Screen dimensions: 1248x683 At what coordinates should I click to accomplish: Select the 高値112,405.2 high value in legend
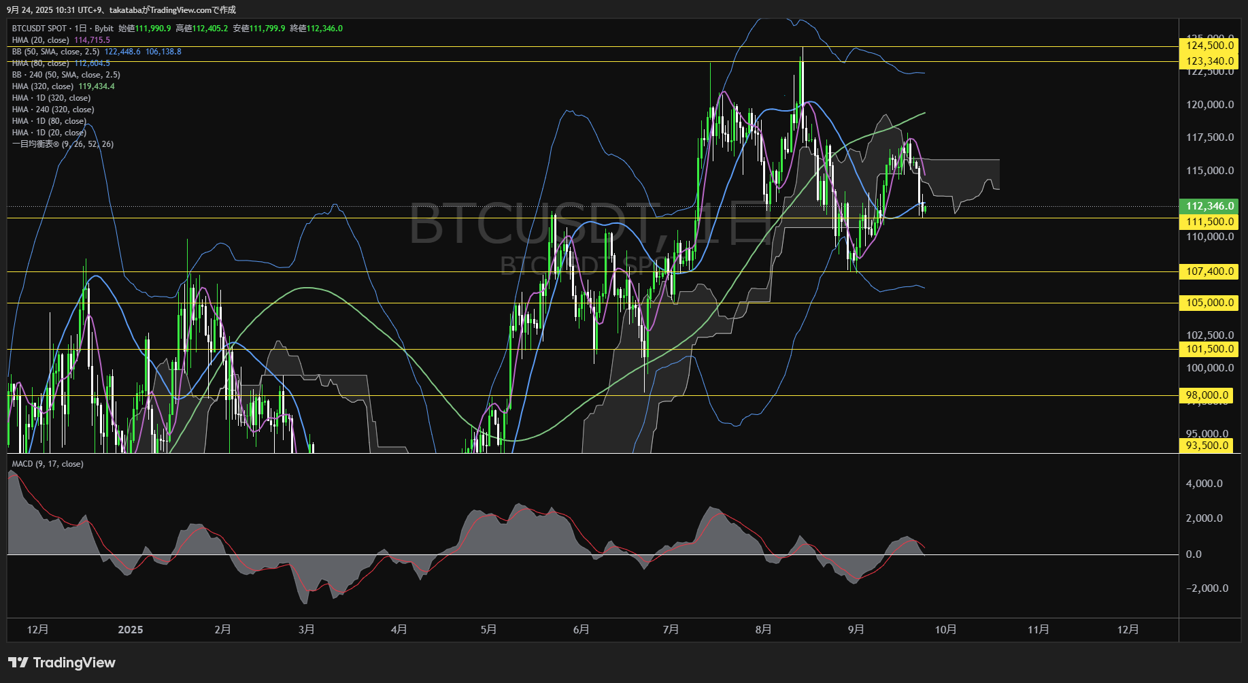(x=202, y=29)
